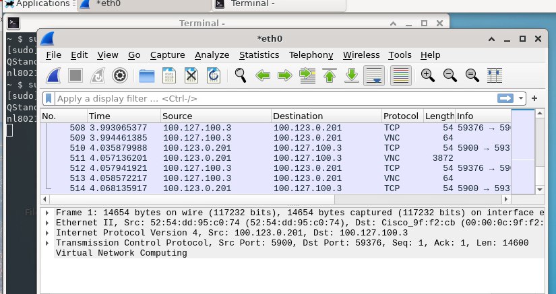Viewport: 556px width, 294px height.
Task: Start capturing packets with shark fin icon
Action: click(53, 75)
